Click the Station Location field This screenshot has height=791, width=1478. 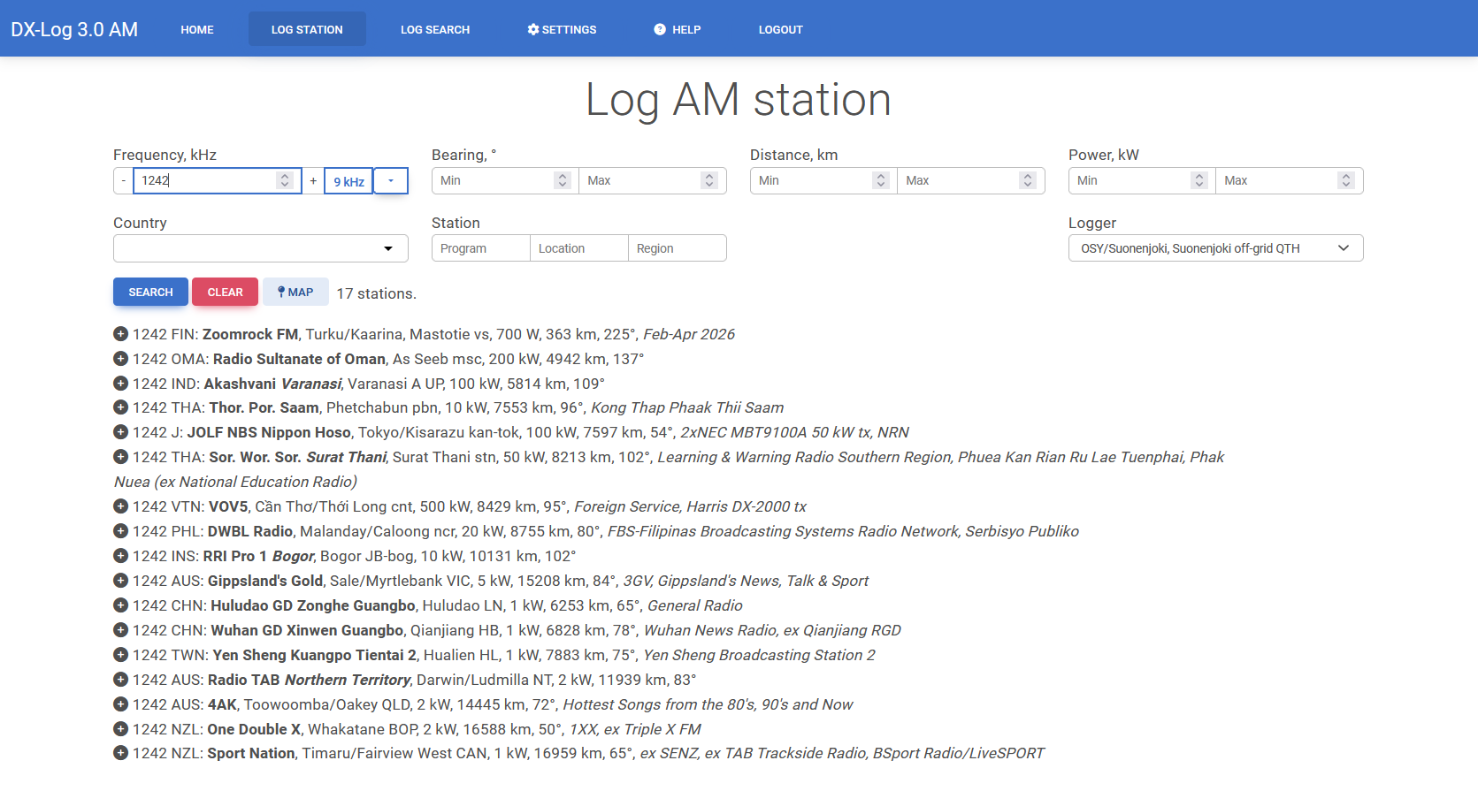point(579,248)
